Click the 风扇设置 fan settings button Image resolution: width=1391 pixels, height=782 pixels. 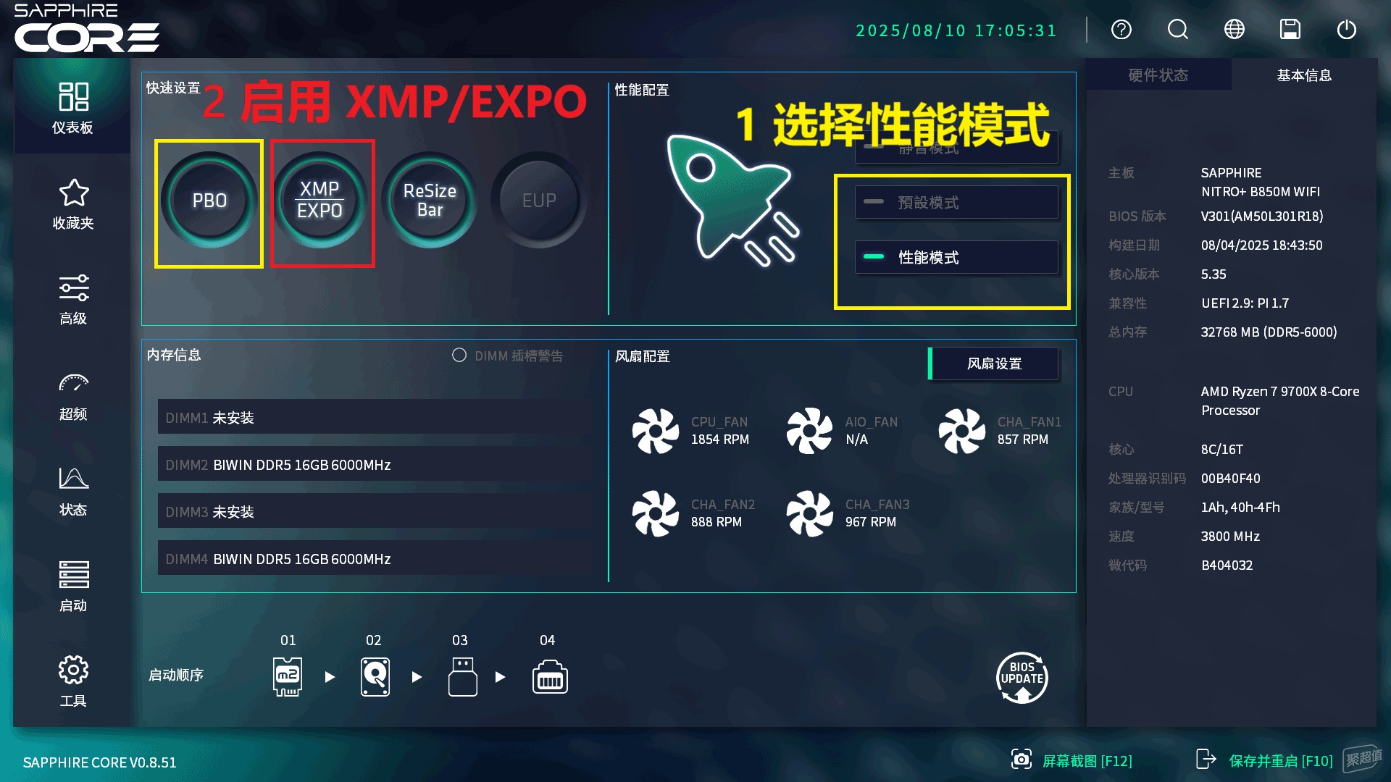point(993,363)
